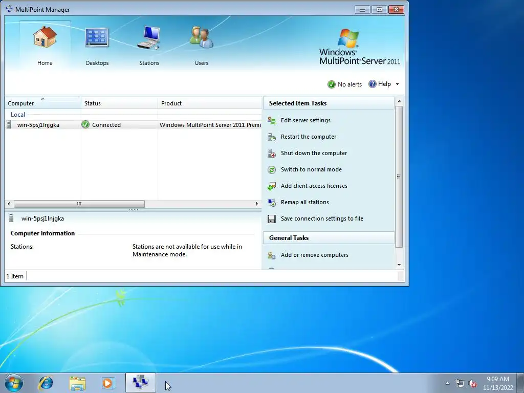Open the No alerts status link
This screenshot has height=393, width=524.
click(350, 84)
